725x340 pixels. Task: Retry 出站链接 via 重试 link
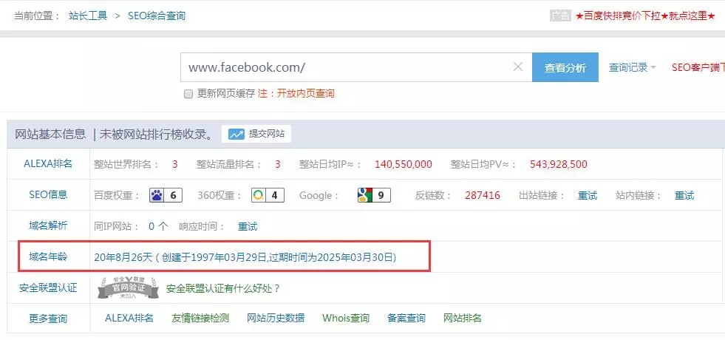coord(588,196)
